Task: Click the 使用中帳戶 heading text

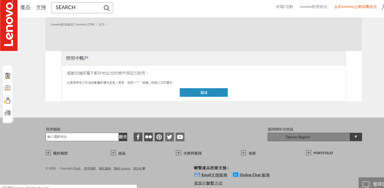Action: coord(77,58)
